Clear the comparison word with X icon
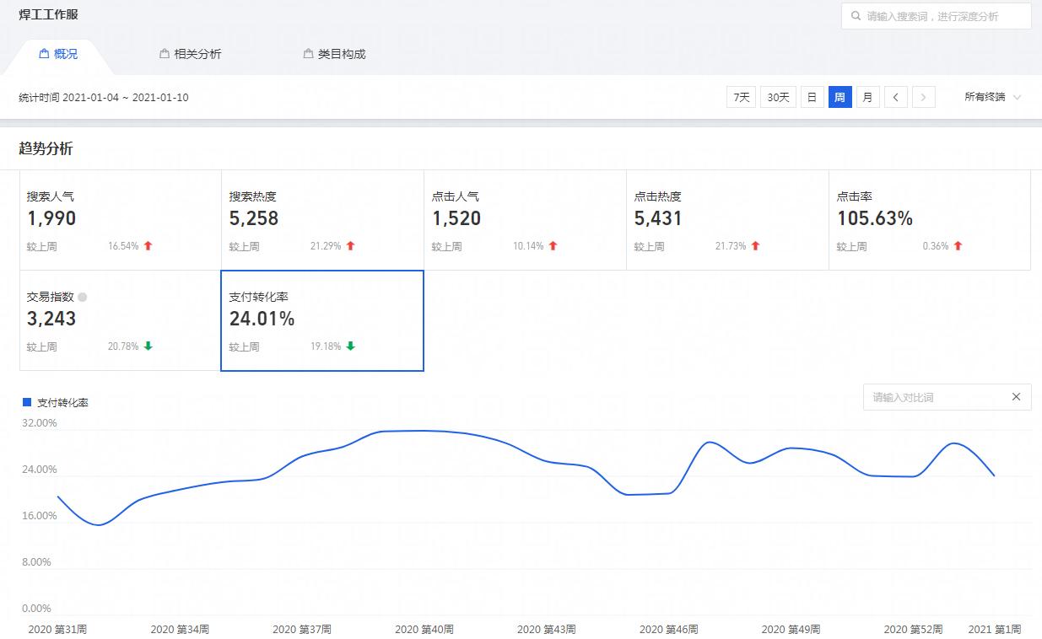Viewport: 1042px width, 639px height. pos(1016,397)
